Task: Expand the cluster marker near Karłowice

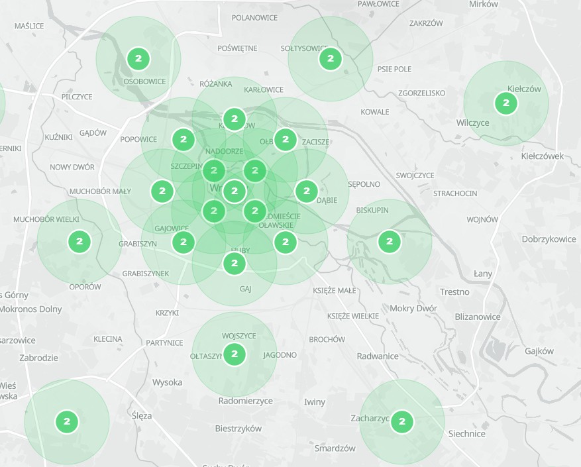Action: [x=234, y=119]
